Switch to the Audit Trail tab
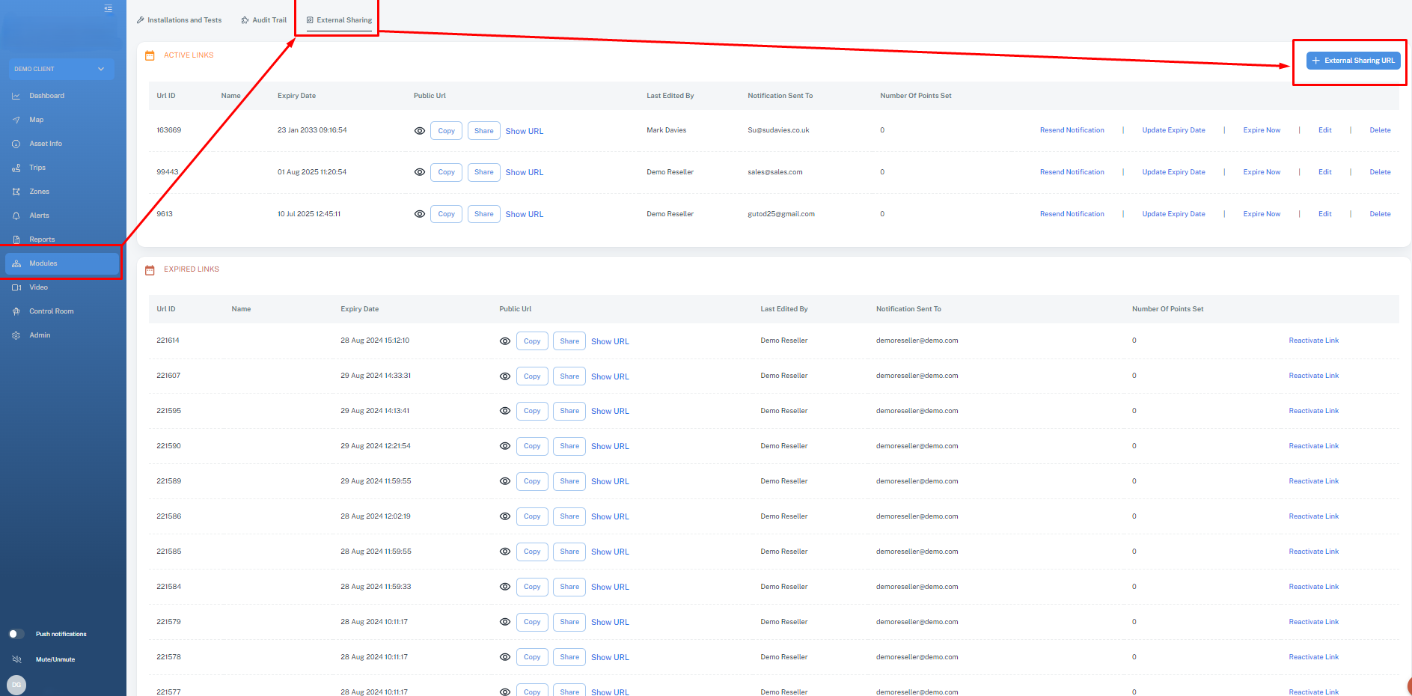1412x696 pixels. 264,20
